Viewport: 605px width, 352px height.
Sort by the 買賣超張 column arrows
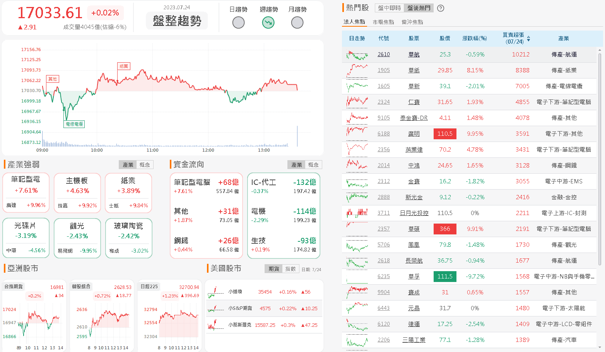click(x=528, y=39)
